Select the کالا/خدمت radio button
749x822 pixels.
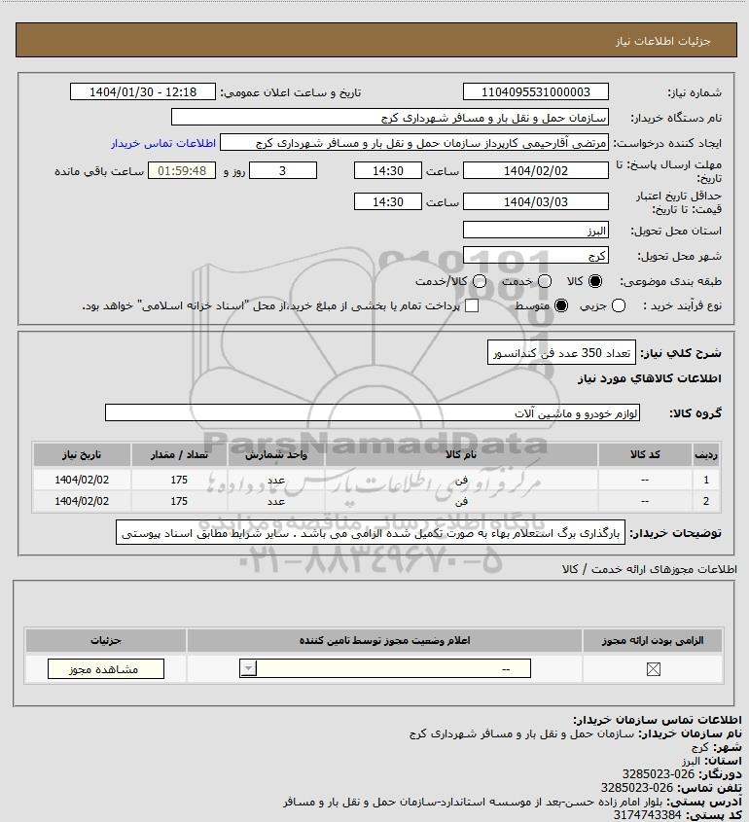[479, 281]
